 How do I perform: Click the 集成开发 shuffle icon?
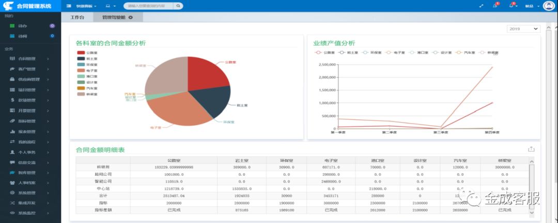(x=12, y=203)
